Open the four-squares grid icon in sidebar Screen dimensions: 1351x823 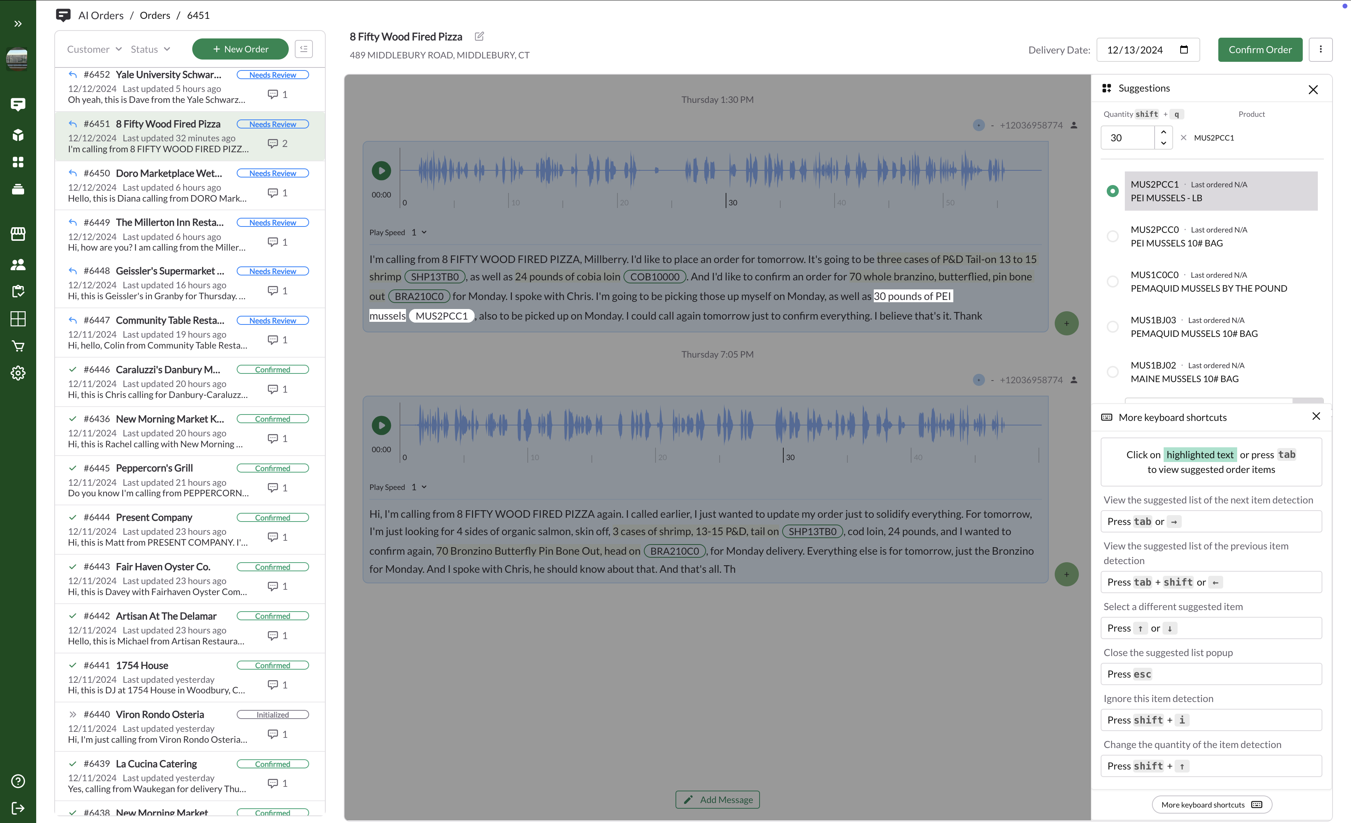pyautogui.click(x=18, y=162)
